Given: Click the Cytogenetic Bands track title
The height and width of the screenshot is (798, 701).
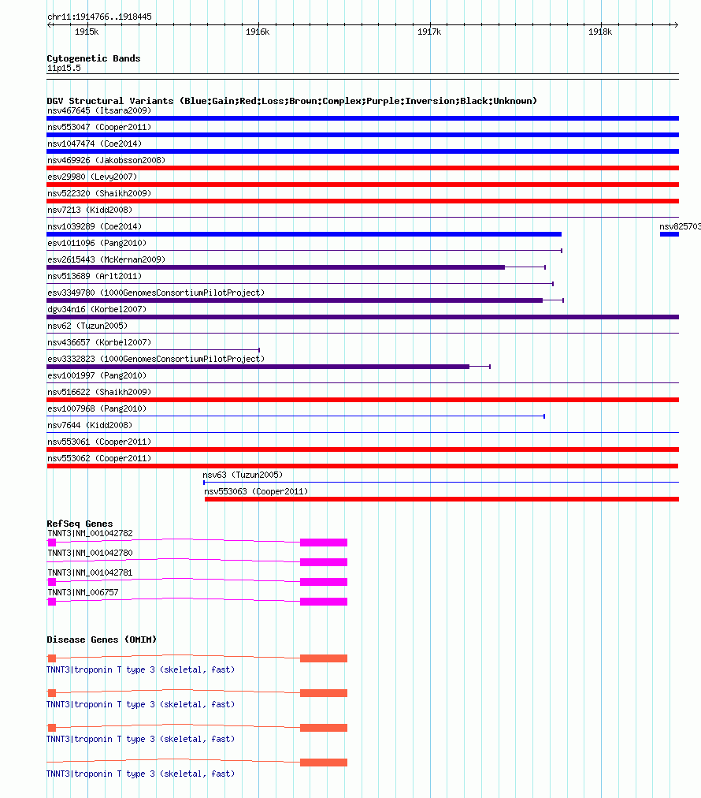Looking at the screenshot, I should click(94, 58).
